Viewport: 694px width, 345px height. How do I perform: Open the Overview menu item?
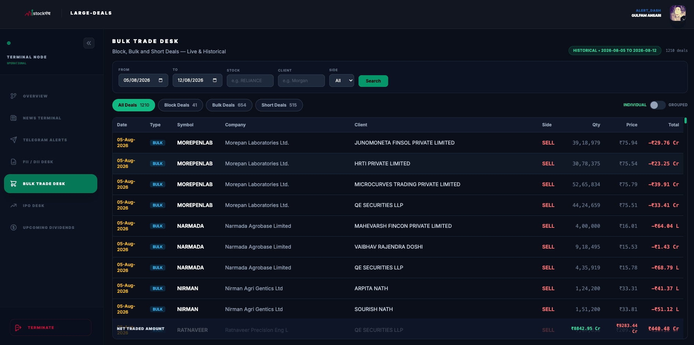[x=51, y=96]
